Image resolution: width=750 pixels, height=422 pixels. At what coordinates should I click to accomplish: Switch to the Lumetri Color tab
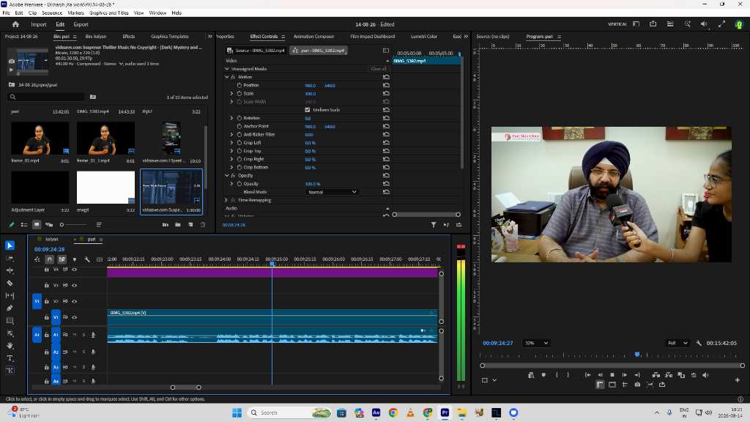tap(424, 37)
